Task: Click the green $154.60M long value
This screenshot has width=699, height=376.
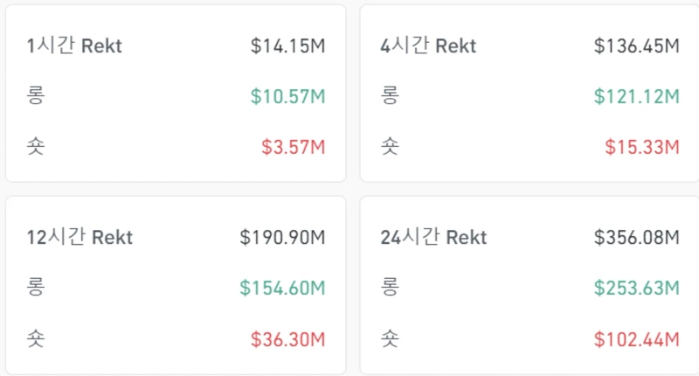Action: (282, 287)
